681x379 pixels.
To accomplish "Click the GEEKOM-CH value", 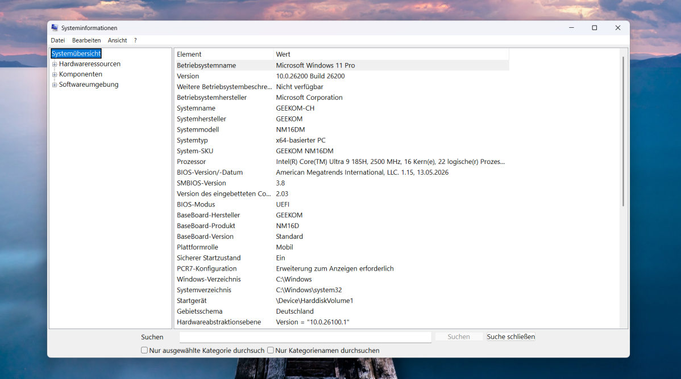I will (295, 108).
